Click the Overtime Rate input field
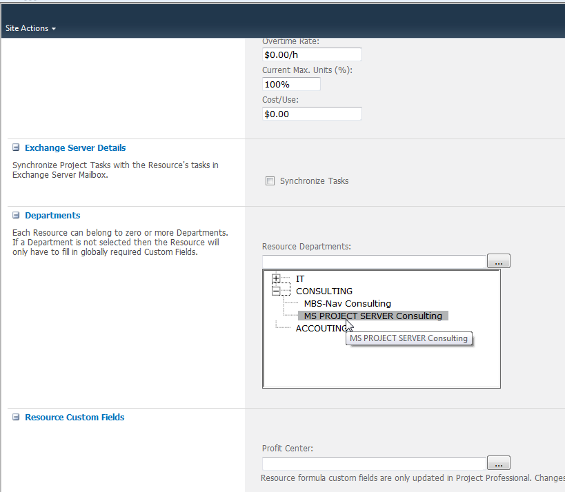 click(x=312, y=54)
